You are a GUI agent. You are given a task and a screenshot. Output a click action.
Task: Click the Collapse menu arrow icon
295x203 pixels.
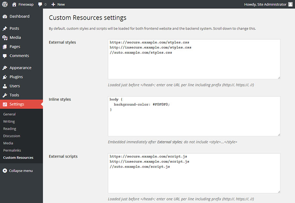[x=5, y=171]
